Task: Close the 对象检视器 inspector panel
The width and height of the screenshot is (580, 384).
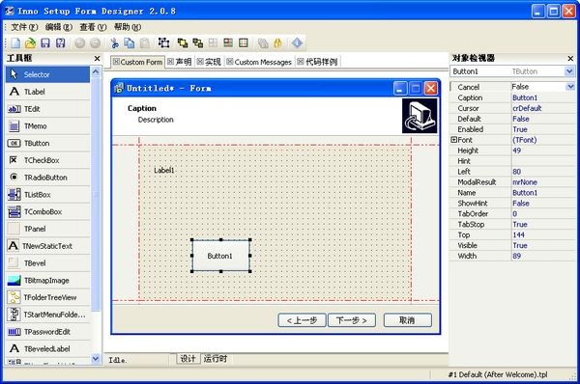Action: point(570,58)
